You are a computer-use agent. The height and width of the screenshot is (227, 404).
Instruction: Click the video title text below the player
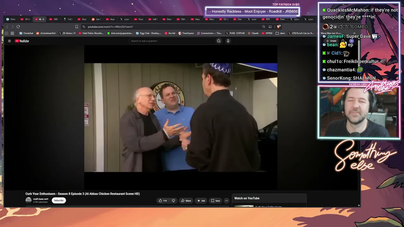click(x=83, y=194)
